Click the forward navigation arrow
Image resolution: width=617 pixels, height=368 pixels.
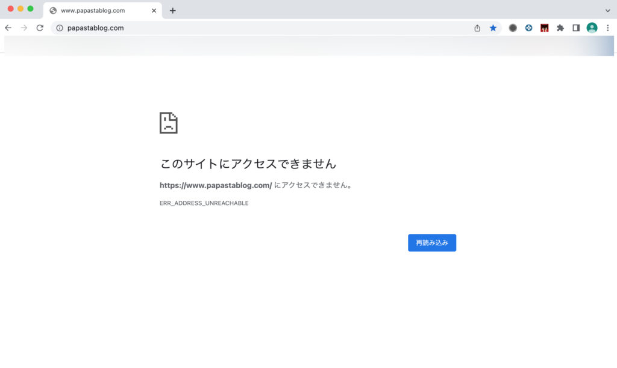tap(24, 28)
